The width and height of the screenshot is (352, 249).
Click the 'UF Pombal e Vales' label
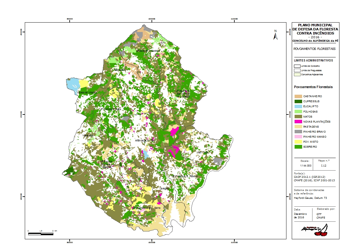[x=110, y=109]
